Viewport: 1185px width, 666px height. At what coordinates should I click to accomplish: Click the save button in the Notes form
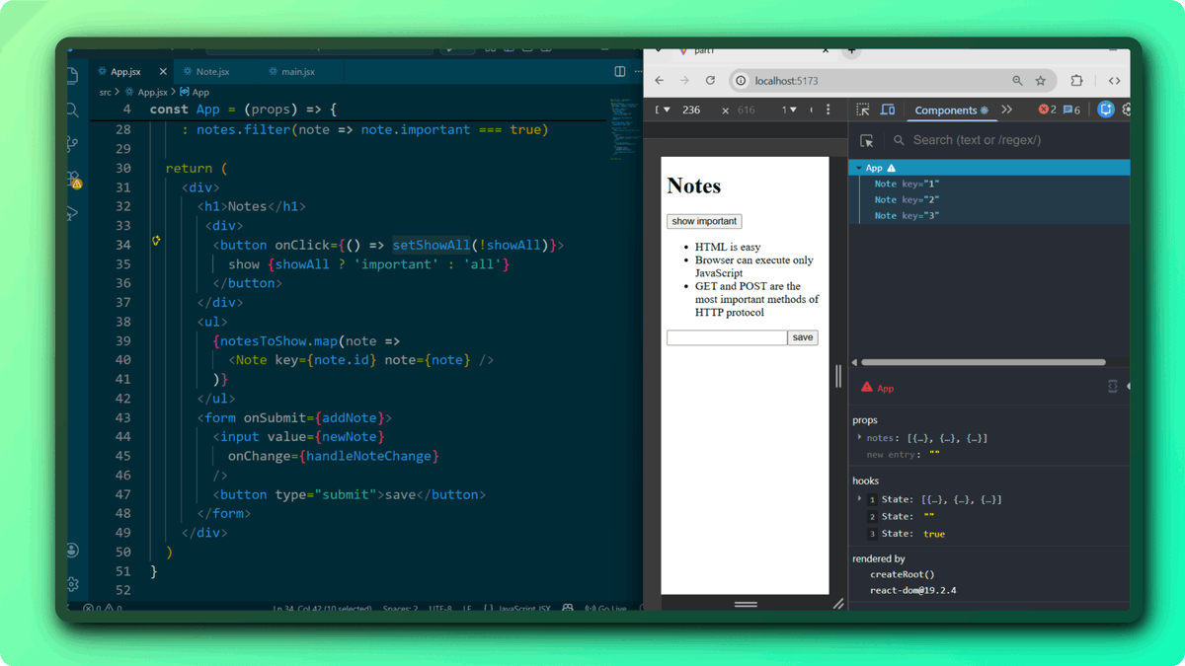pos(803,337)
